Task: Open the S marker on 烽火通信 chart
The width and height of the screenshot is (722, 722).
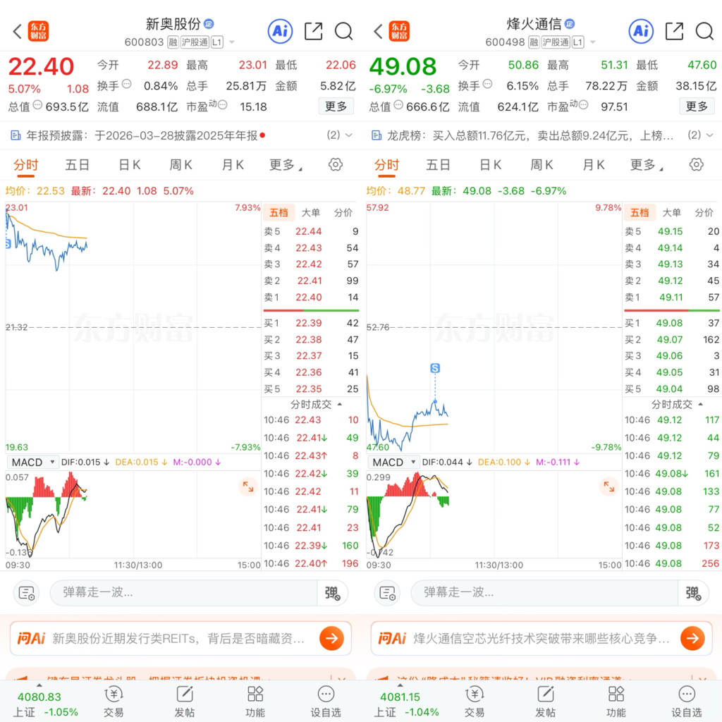Action: pos(435,368)
